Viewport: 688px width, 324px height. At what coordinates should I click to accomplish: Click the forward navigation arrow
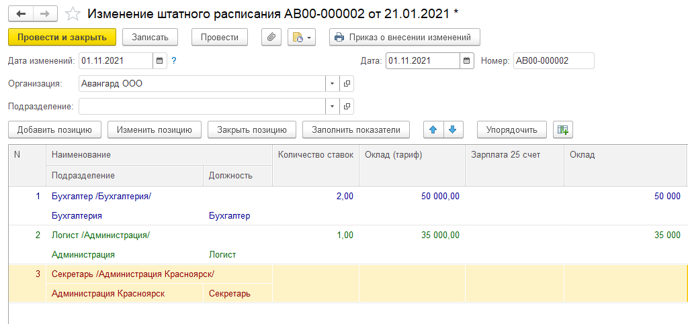click(45, 13)
